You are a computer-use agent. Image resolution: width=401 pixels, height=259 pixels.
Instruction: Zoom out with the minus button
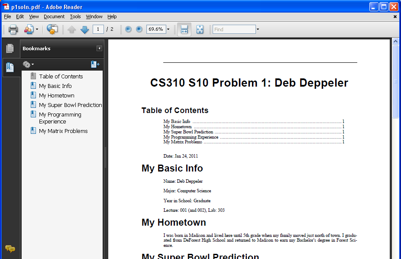point(128,29)
